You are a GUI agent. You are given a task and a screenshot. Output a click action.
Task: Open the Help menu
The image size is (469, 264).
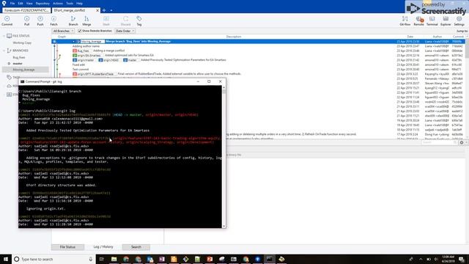(79, 3)
